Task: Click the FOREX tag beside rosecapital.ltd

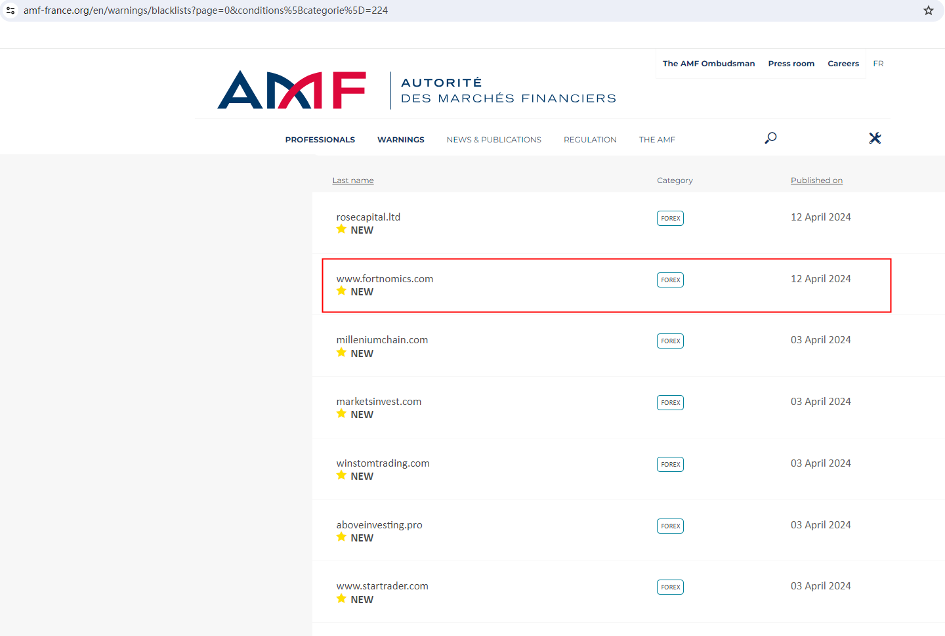Action: coord(670,218)
